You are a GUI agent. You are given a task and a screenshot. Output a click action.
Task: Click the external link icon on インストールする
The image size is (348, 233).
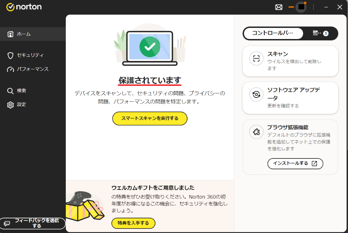coord(314,163)
